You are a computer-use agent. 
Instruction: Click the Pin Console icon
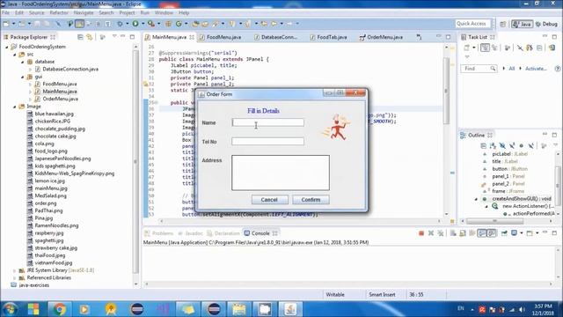pyautogui.click(x=504, y=233)
